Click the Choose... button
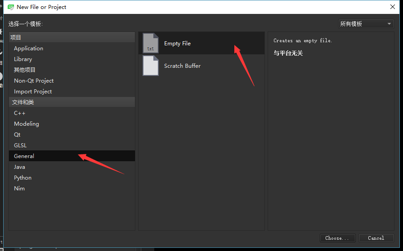This screenshot has width=403, height=251. tap(337, 238)
